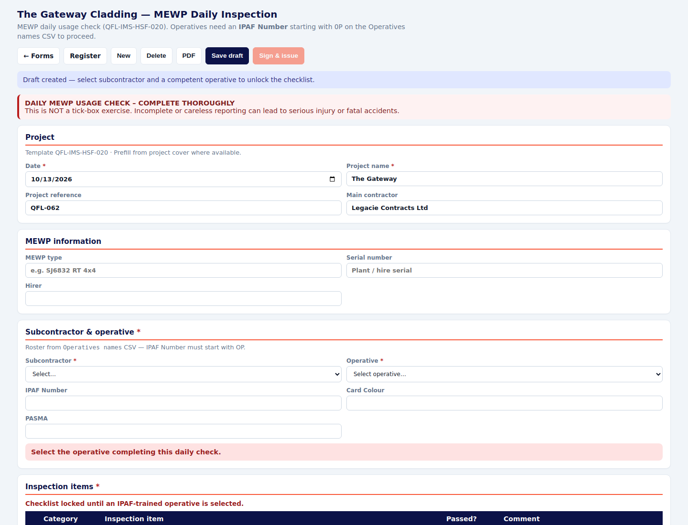Go back to Forms
The image size is (688, 525).
pyautogui.click(x=39, y=56)
